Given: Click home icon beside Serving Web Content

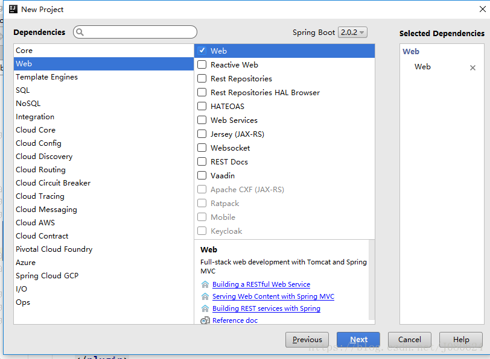Looking at the screenshot, I should click(205, 296).
